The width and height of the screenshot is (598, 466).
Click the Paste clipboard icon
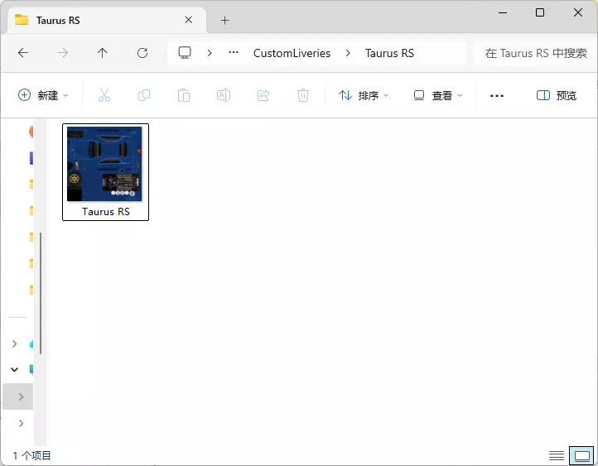[x=183, y=95]
